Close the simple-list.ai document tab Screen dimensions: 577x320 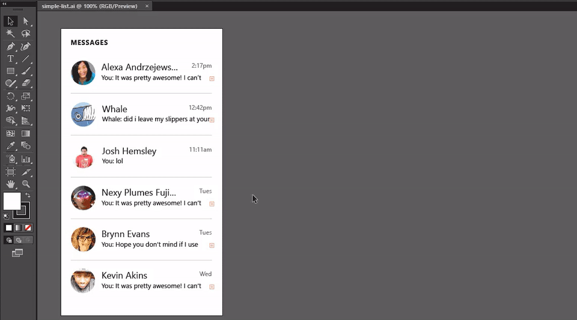tap(148, 6)
